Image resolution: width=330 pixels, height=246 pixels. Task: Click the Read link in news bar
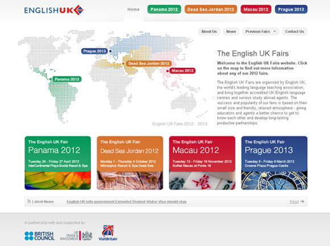[294, 202]
